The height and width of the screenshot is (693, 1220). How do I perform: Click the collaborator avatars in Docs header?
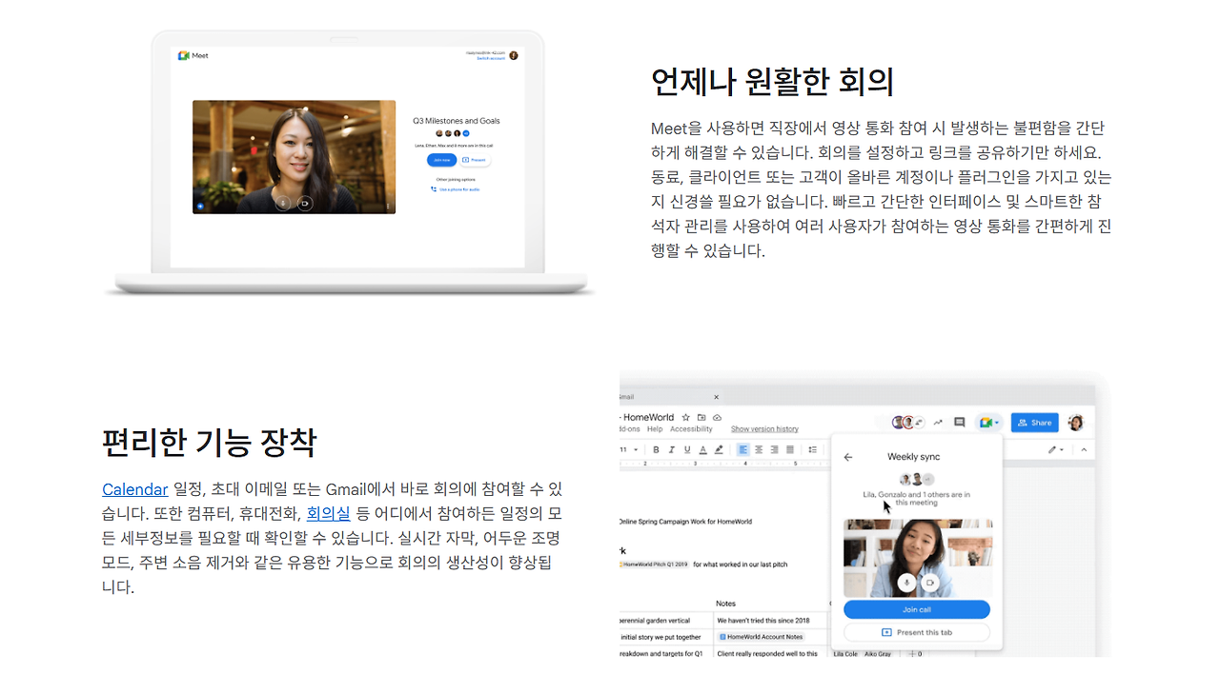click(x=907, y=422)
